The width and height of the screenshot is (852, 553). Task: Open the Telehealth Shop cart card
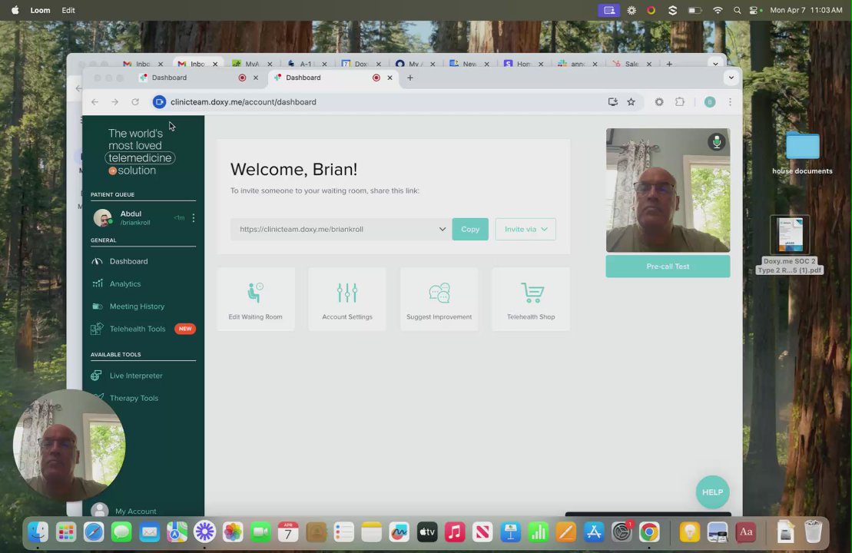531,299
